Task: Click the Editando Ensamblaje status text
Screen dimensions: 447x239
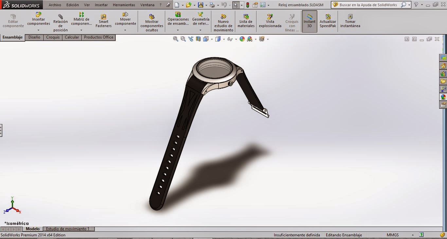Action: click(x=344, y=235)
